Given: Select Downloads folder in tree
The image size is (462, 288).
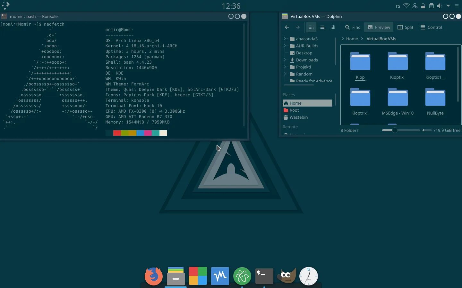Looking at the screenshot, I should click(304, 60).
